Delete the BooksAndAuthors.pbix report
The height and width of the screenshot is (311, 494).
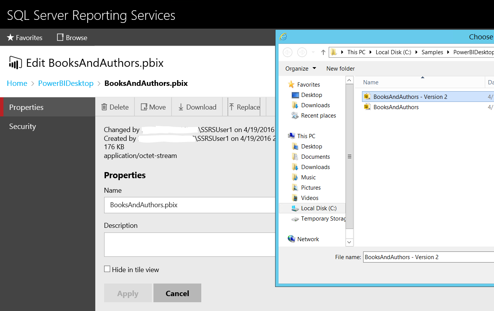click(115, 107)
